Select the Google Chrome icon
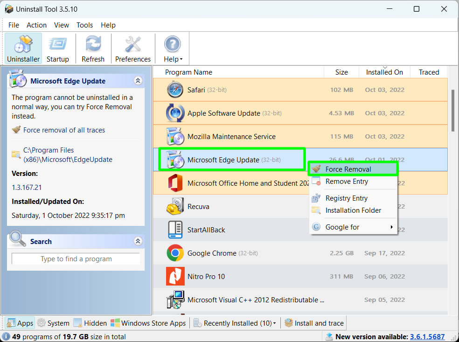 click(175, 253)
